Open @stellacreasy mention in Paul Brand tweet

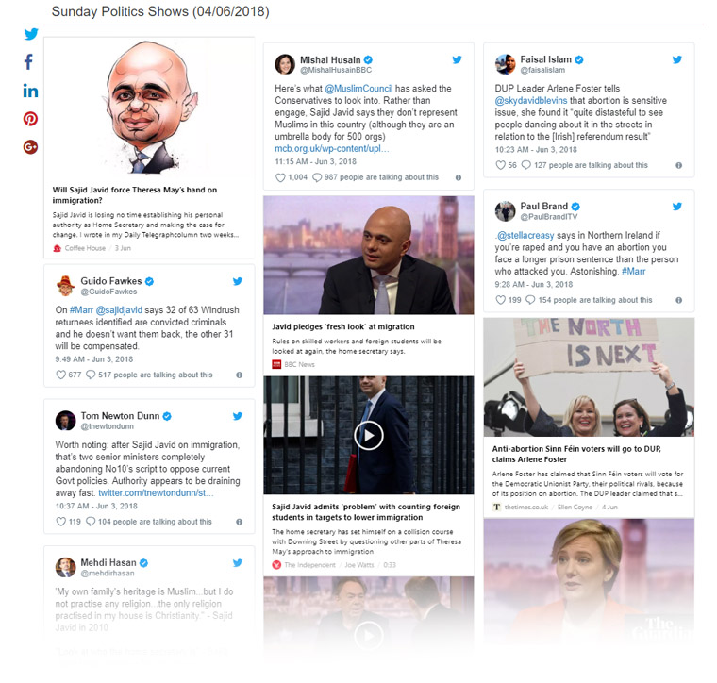tap(525, 236)
